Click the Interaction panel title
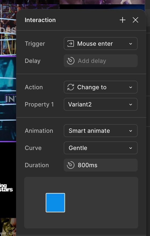Viewport: 150px width, 236px height. coord(40,20)
